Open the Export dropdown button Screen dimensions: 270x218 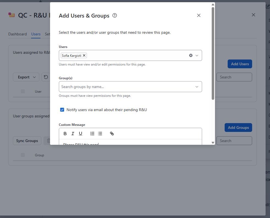(26, 77)
